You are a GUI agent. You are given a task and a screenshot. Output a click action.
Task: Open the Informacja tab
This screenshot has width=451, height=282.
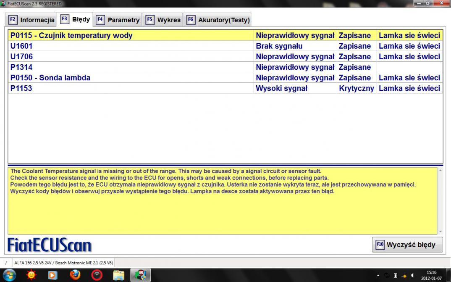31,20
